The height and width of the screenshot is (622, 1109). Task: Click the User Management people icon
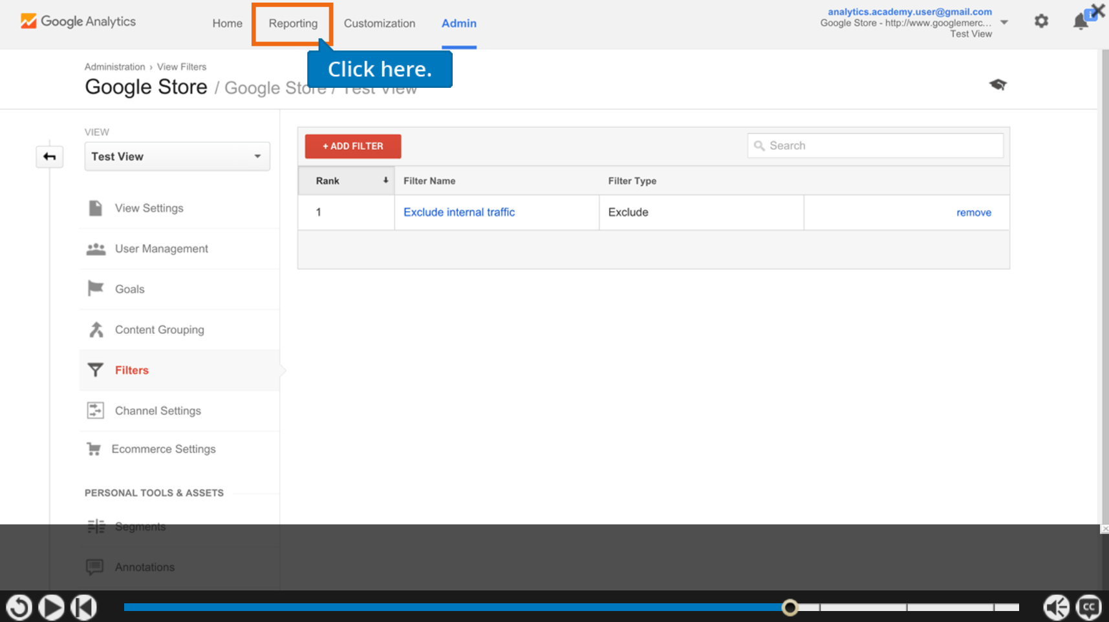click(x=96, y=249)
